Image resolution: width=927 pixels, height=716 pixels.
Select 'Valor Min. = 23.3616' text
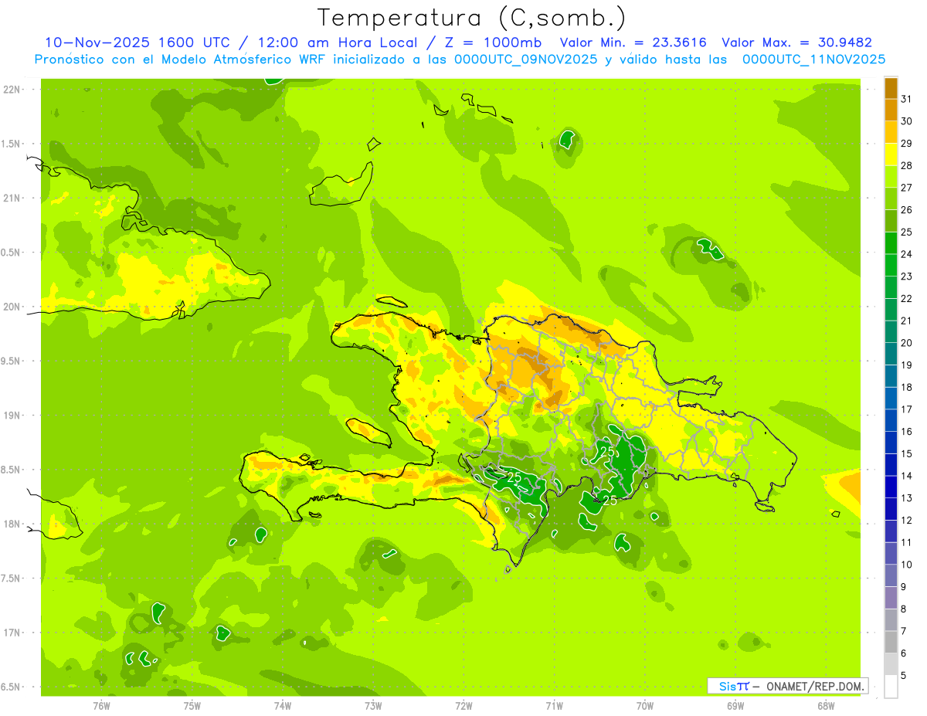(x=633, y=42)
